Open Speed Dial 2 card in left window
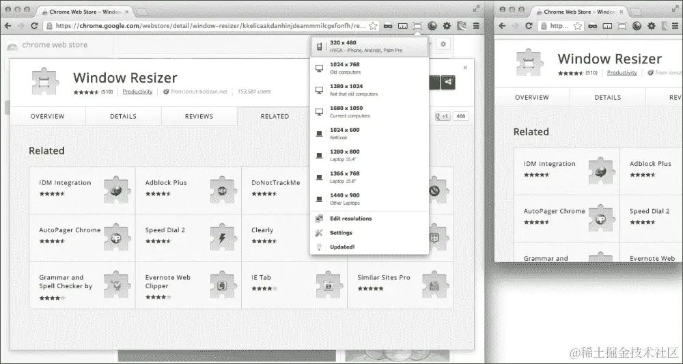The image size is (683, 364). (189, 238)
